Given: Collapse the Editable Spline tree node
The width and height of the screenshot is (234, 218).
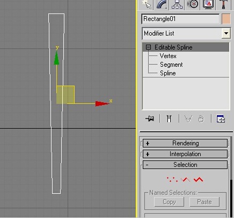Looking at the screenshot, I should coord(148,47).
